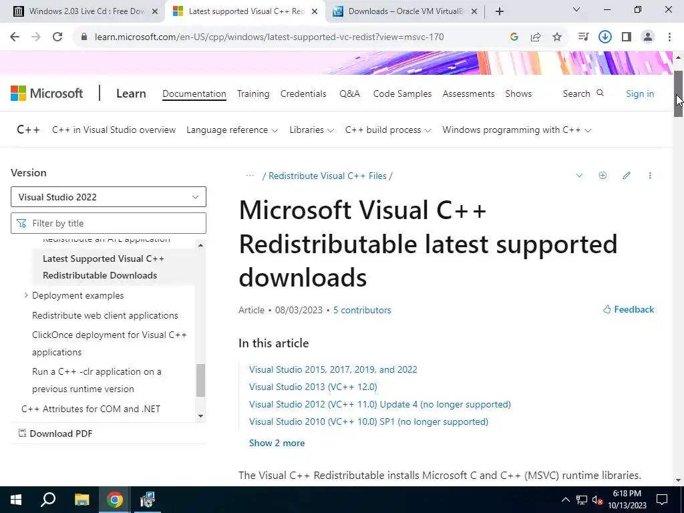Screen dimensions: 684x513
Task: Expand the Deployment examples tree node
Action: pos(26,295)
